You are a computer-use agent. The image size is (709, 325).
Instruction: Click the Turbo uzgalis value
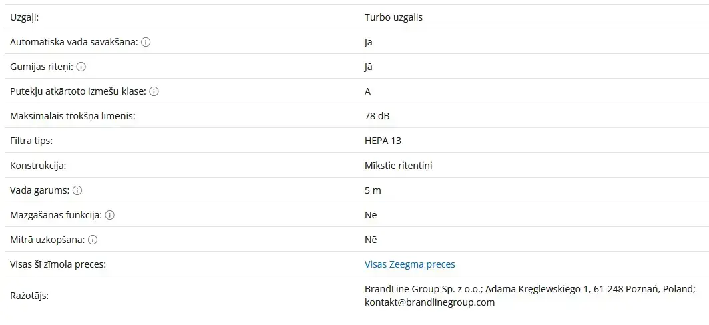(x=393, y=17)
